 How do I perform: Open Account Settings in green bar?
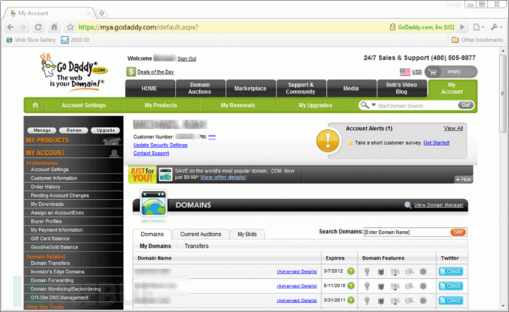click(x=84, y=105)
